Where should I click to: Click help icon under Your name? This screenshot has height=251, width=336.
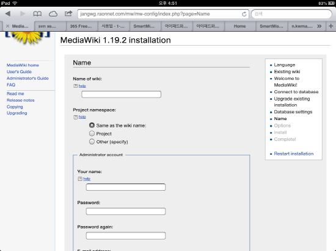pos(80,179)
